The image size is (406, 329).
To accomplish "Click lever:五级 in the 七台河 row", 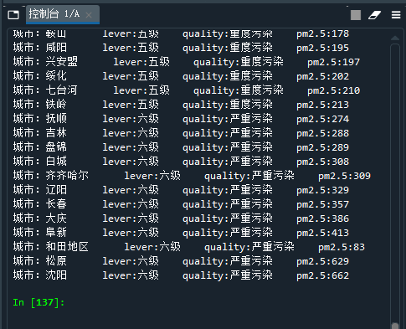I will point(141,90).
